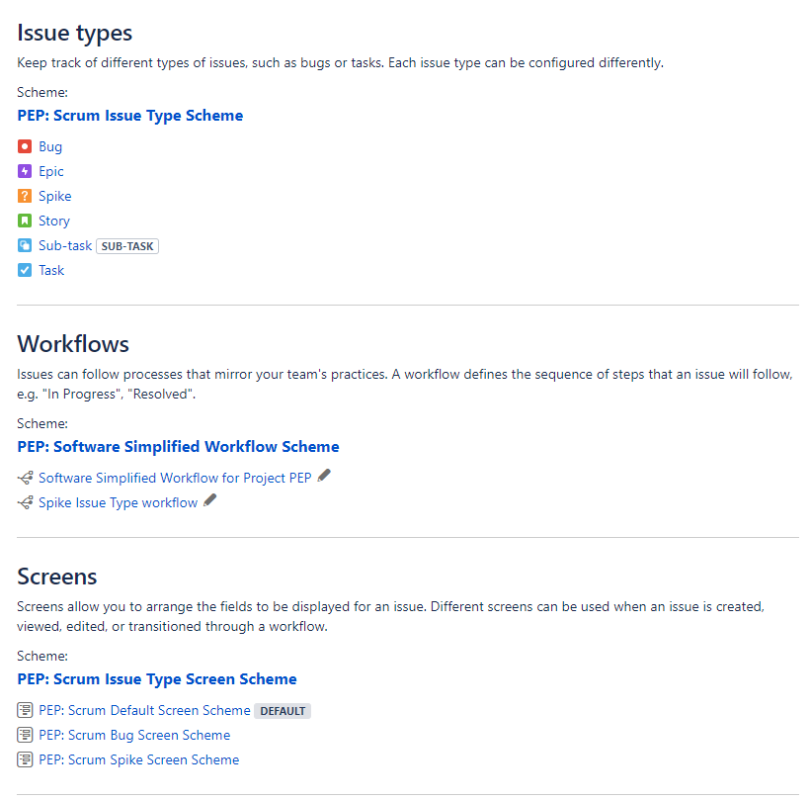
Task: Open PEP: Scrum Issue Type Screen Scheme
Action: (156, 679)
